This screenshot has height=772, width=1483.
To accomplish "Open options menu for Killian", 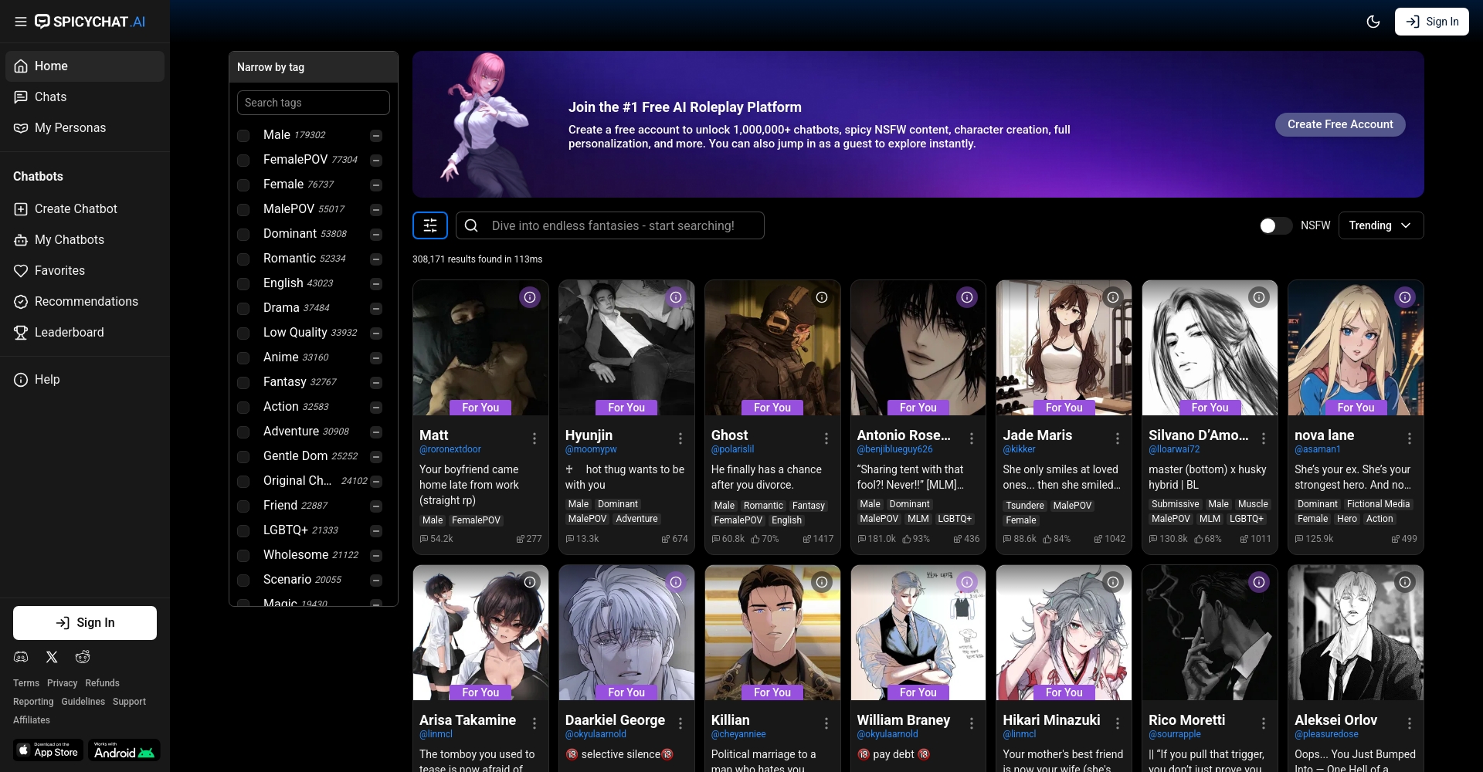I will coord(826,723).
